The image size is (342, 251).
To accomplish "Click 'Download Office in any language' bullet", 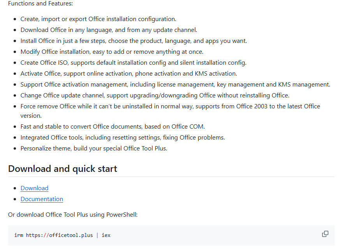I will 109,30.
